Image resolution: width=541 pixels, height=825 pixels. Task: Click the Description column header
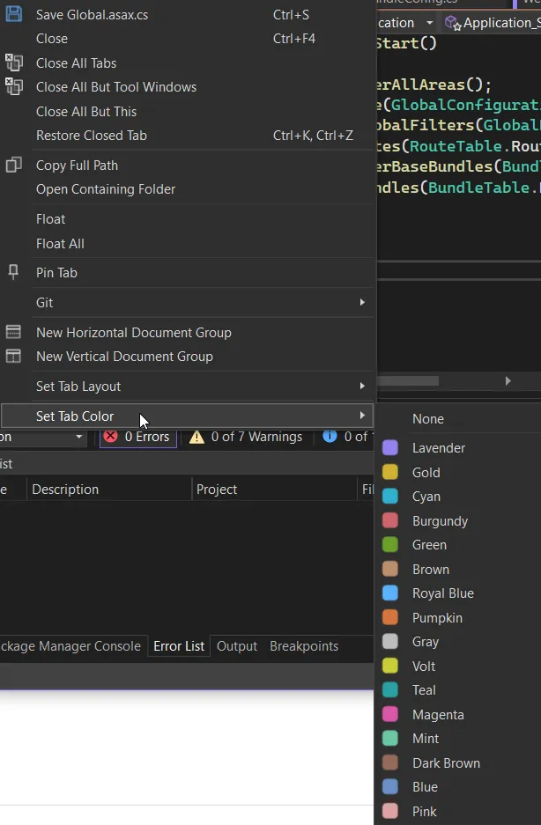(65, 490)
